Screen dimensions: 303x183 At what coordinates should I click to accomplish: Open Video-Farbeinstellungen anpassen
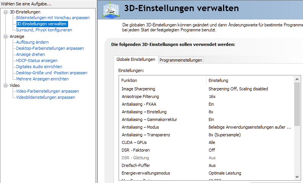47,91
